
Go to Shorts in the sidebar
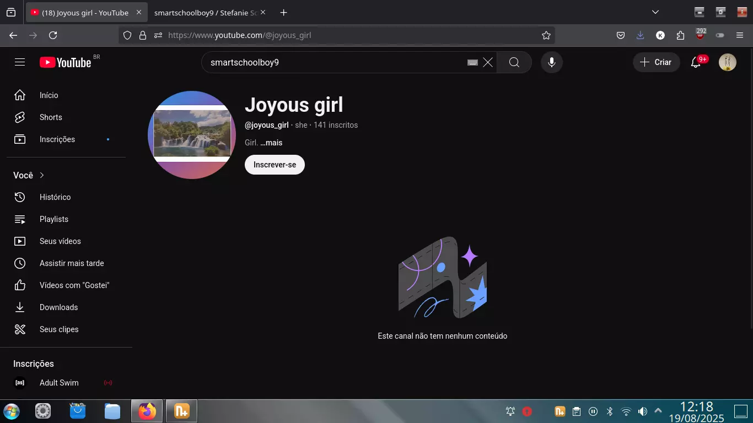tap(51, 117)
